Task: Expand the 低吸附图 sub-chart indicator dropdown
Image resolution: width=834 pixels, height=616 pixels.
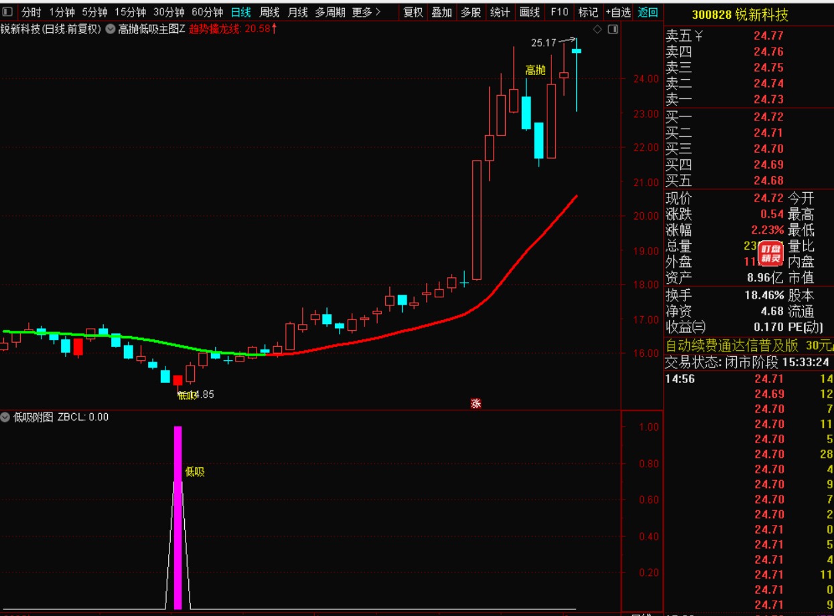Action: [6, 417]
